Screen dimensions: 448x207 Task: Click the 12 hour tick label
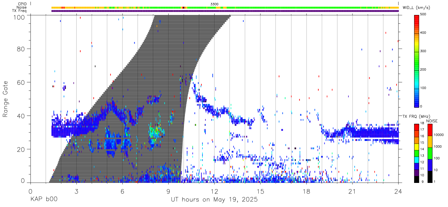tap(214, 191)
